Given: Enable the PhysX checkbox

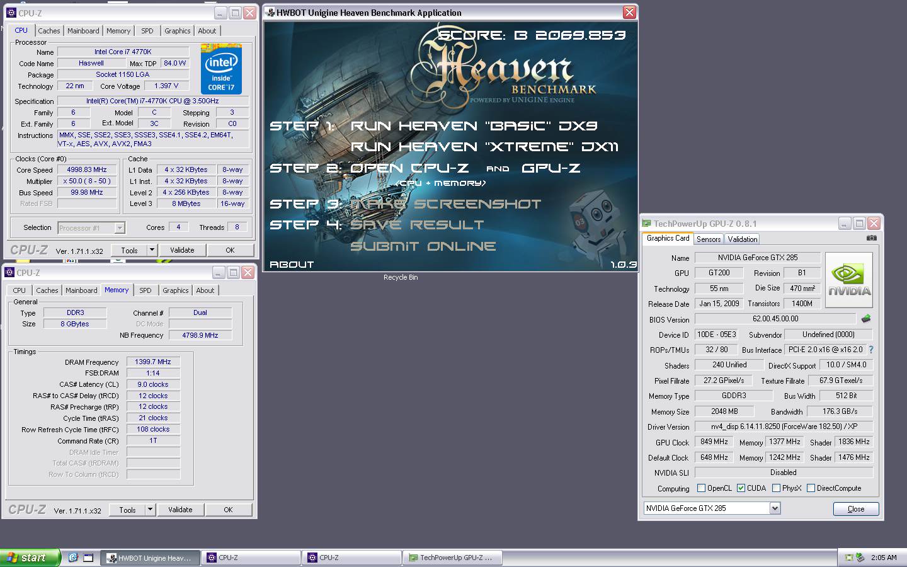Looking at the screenshot, I should click(x=776, y=488).
